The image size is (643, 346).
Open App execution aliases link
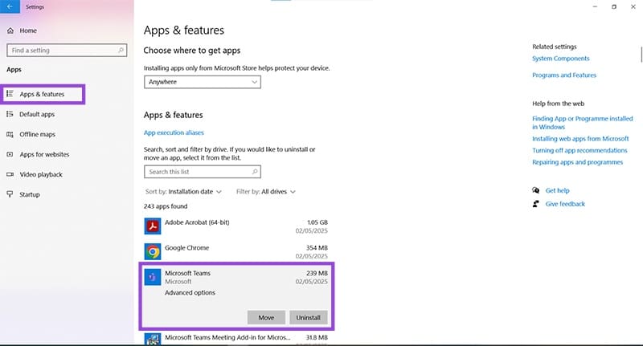coord(174,132)
